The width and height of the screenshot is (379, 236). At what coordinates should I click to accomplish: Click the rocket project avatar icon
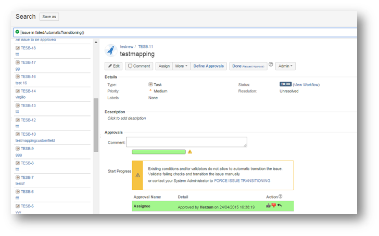pyautogui.click(x=110, y=51)
